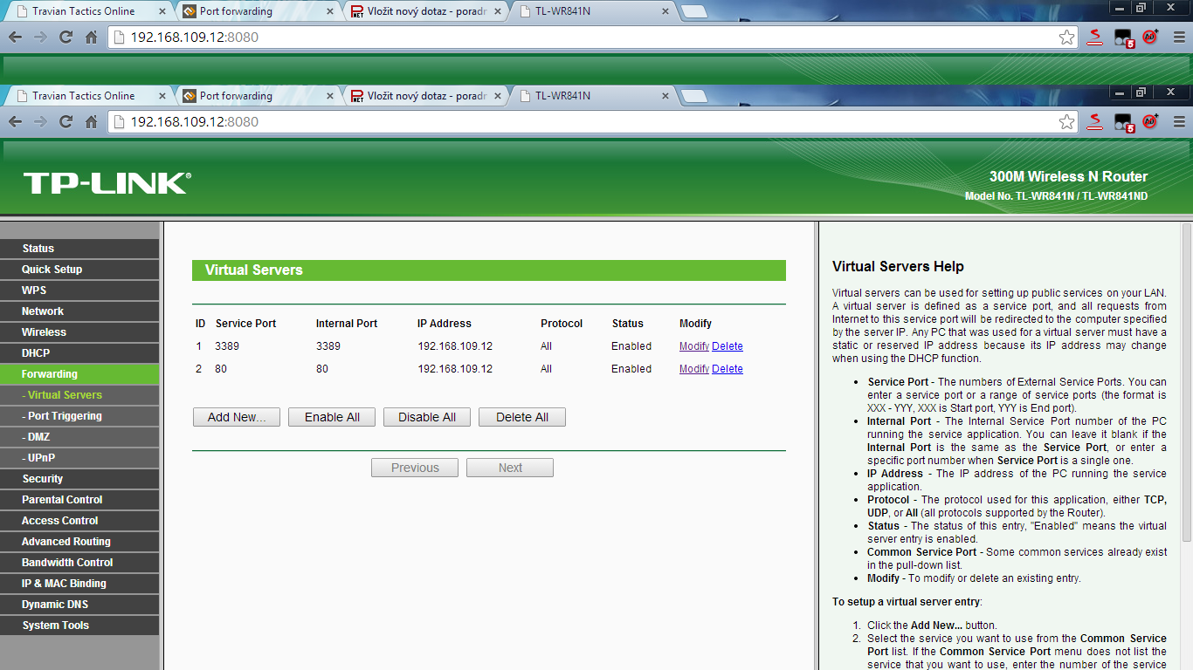Switch to the Port forwarding tab in lower strip
Image resolution: width=1193 pixels, height=670 pixels.
pos(257,96)
